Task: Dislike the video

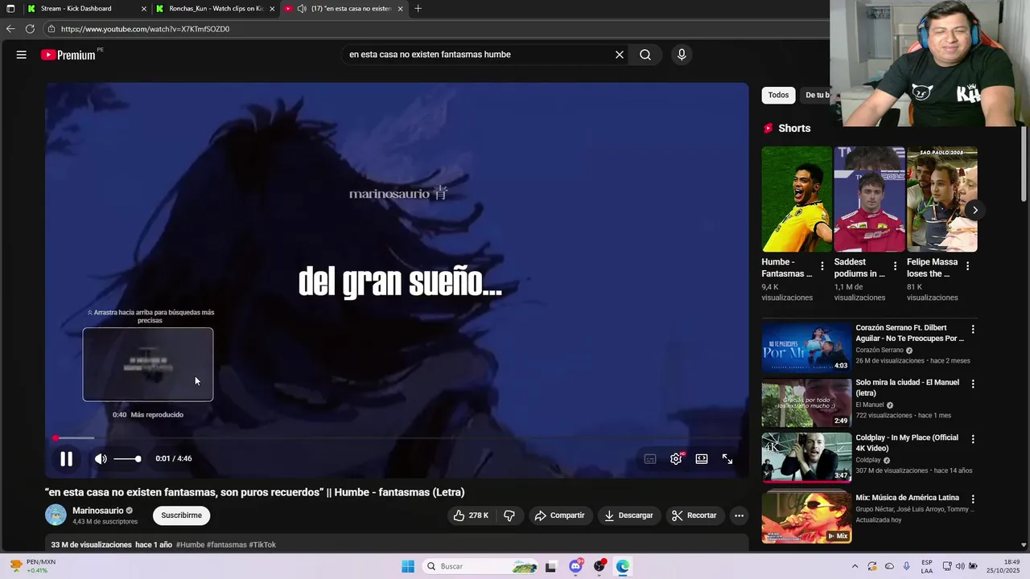Action: pos(509,515)
